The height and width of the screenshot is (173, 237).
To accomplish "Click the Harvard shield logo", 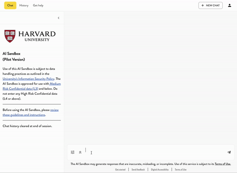I will point(11,36).
